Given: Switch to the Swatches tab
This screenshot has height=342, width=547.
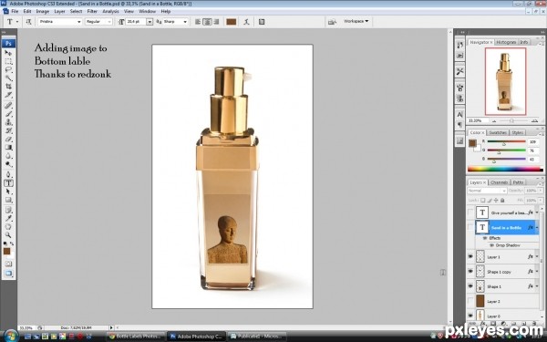Looking at the screenshot, I should [x=498, y=132].
